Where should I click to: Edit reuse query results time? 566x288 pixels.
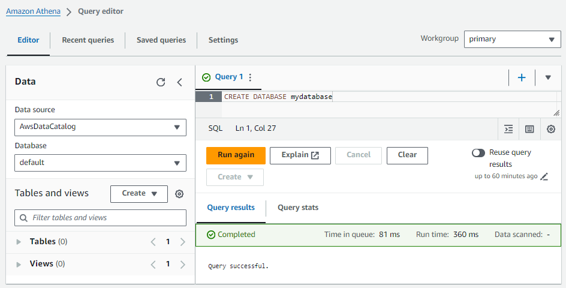click(544, 177)
